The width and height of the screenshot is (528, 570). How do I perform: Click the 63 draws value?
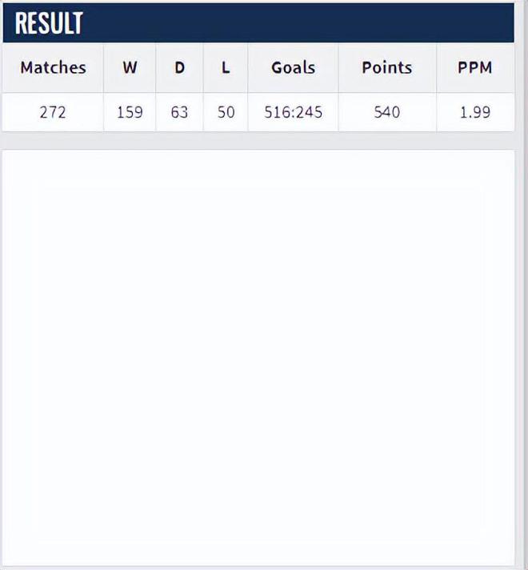[x=179, y=112]
